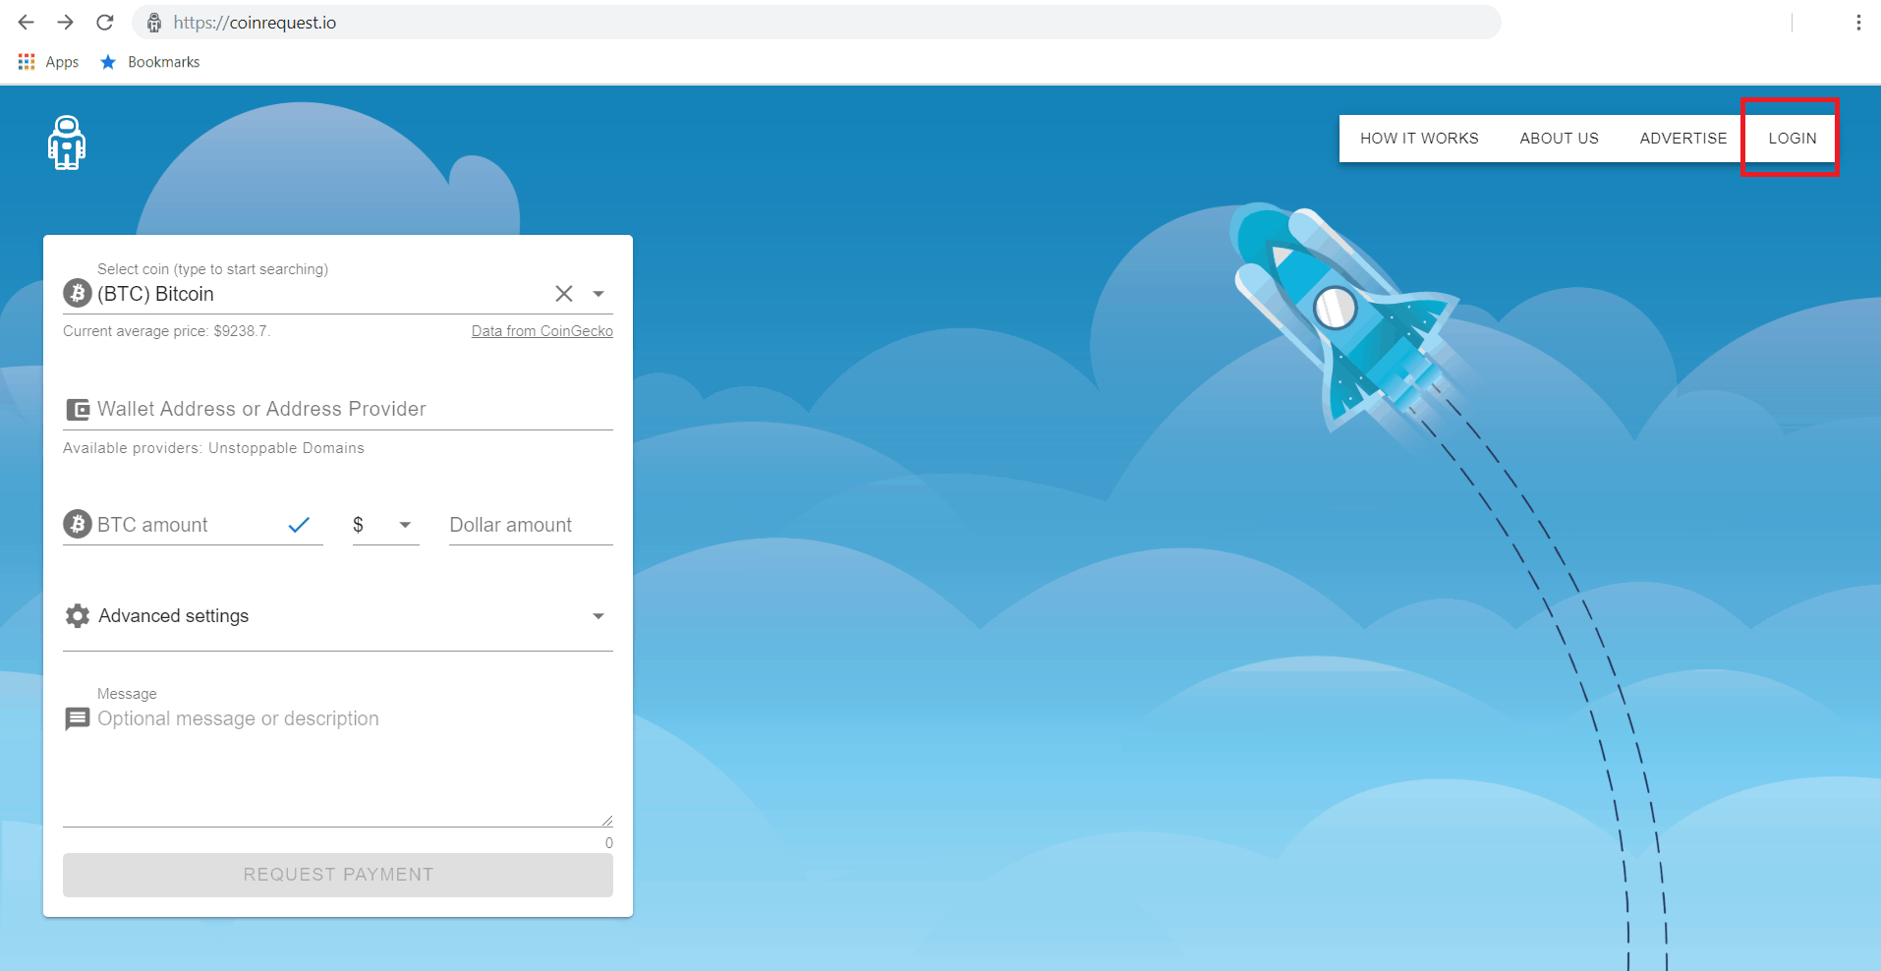The height and width of the screenshot is (971, 1881).
Task: Click the Advanced settings gear icon
Action: pyautogui.click(x=78, y=616)
